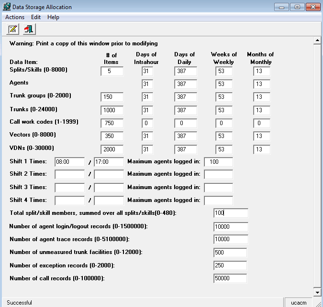Click the Shift 1 end time field
This screenshot has height=307, width=323.
(109, 162)
